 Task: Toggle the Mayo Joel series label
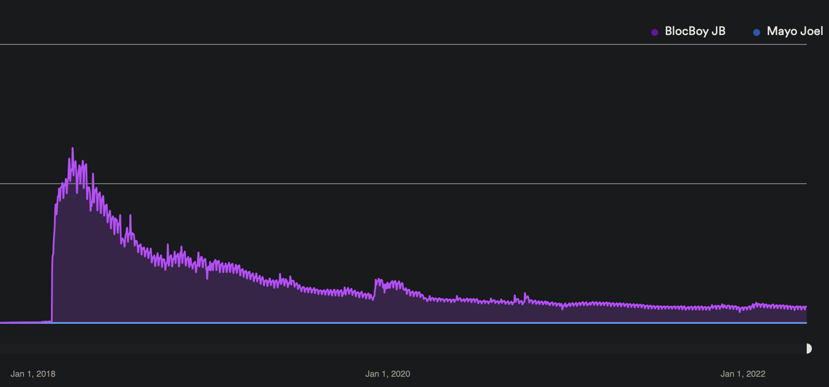794,32
